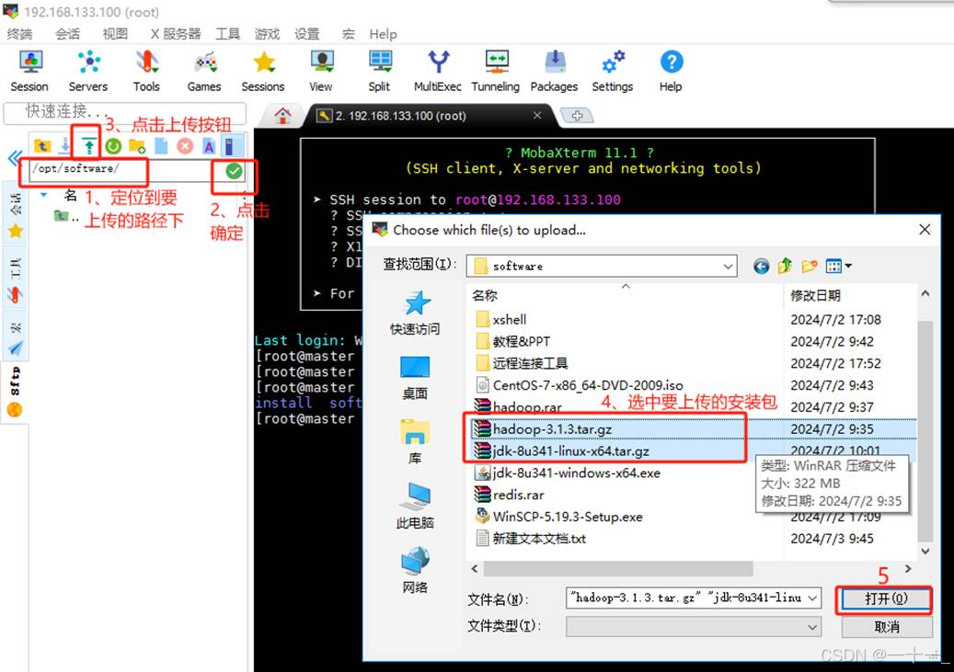This screenshot has width=954, height=672.
Task: Click the vertical scrollbar in file list
Action: click(925, 430)
